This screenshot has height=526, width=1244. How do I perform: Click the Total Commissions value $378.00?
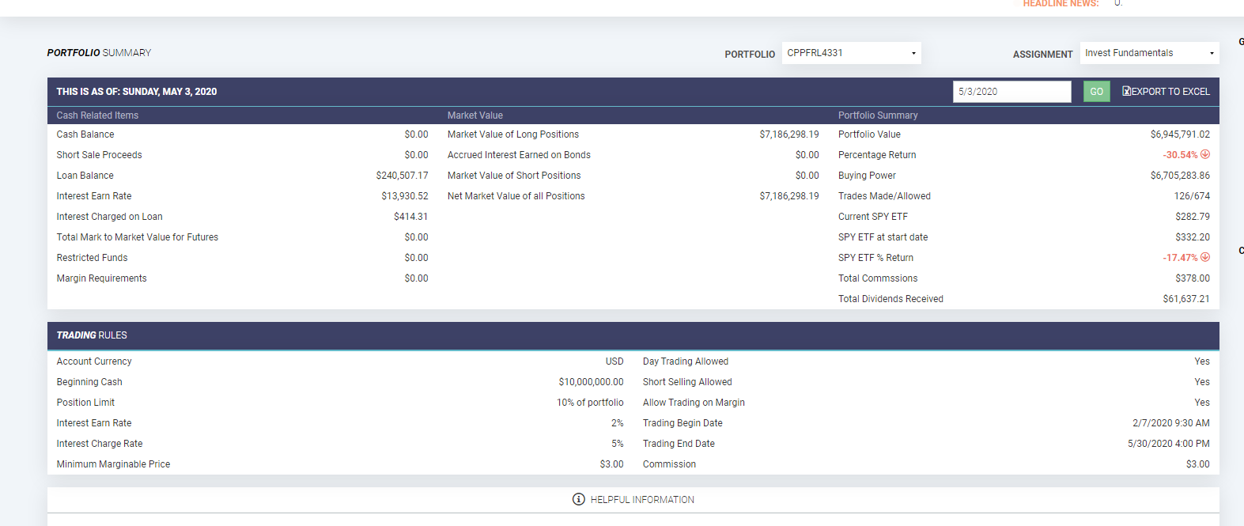click(x=1193, y=278)
